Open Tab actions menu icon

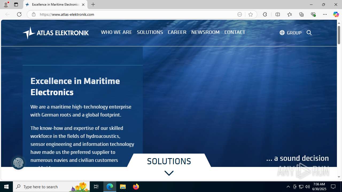16,5
